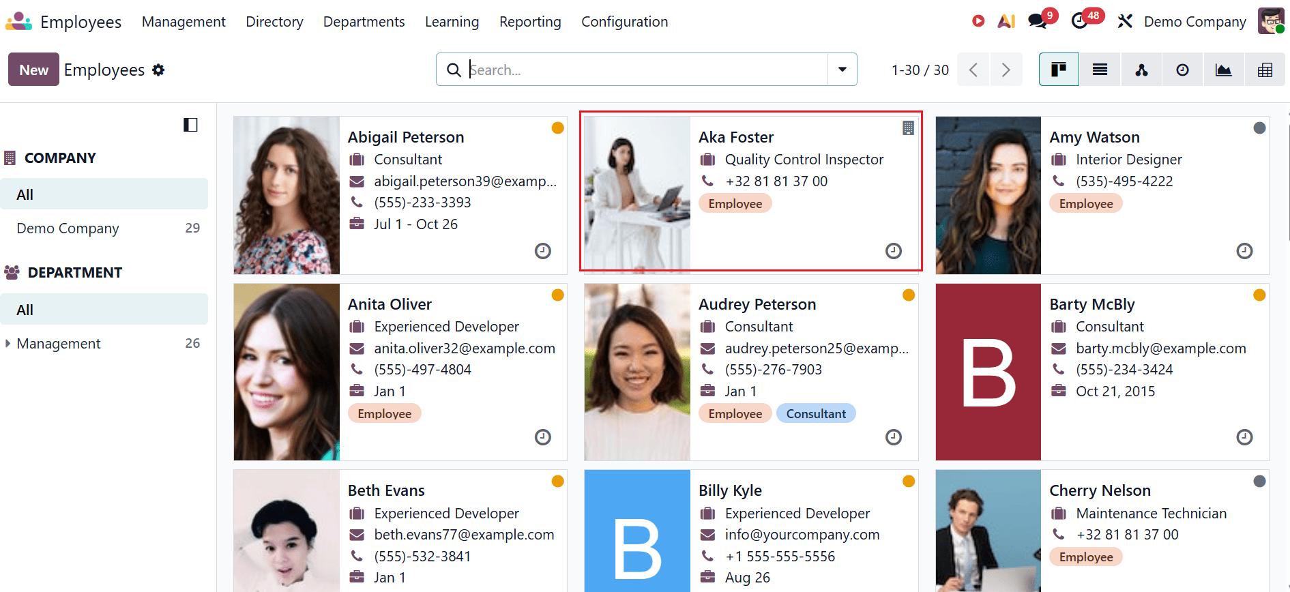Open the Directory menu
This screenshot has width=1290, height=592.
tap(274, 21)
